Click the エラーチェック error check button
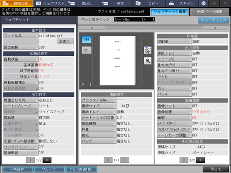The image size is (231, 173). pos(214,20)
